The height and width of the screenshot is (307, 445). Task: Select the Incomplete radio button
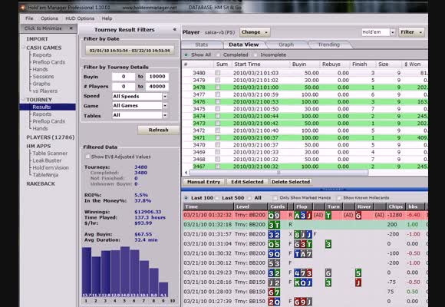[255, 54]
